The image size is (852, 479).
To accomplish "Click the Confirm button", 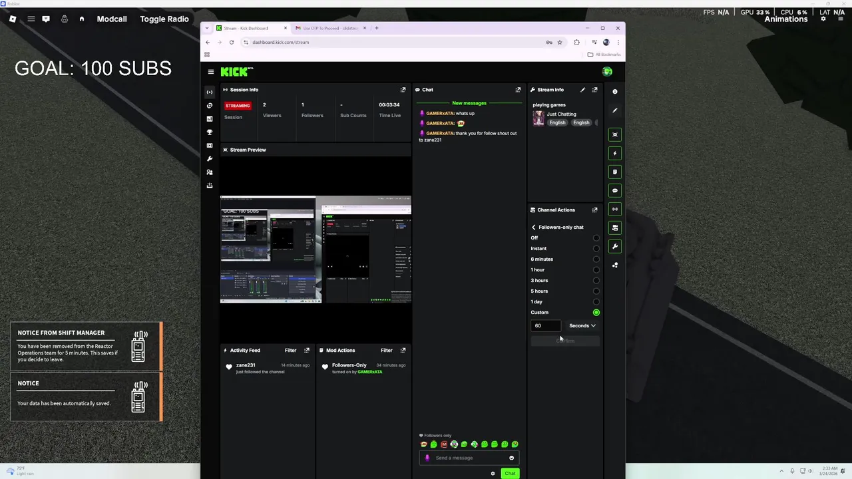I will [565, 341].
